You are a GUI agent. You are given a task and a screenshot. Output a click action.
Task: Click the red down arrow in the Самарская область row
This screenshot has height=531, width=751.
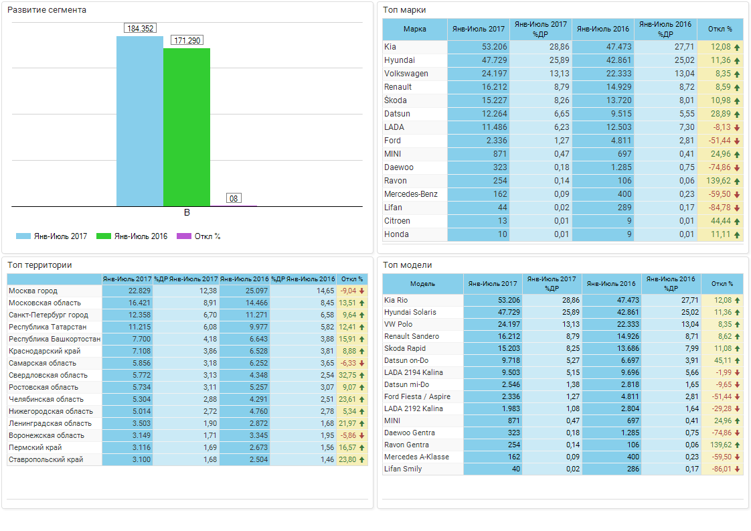pos(362,364)
